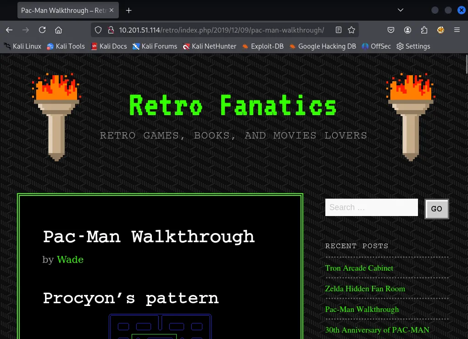
Task: Open the Firefox hamburger menu
Action: [457, 30]
